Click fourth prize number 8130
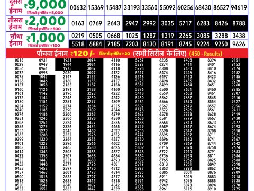Viewport: 254px width, 191px height. pyautogui.click(x=149, y=44)
